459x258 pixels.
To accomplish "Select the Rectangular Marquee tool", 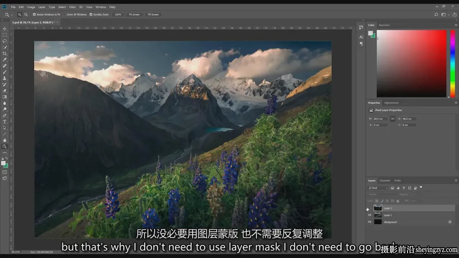I will click(x=5, y=35).
